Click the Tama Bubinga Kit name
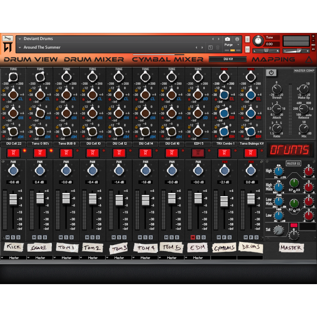The width and height of the screenshot is (317, 317). point(251,144)
